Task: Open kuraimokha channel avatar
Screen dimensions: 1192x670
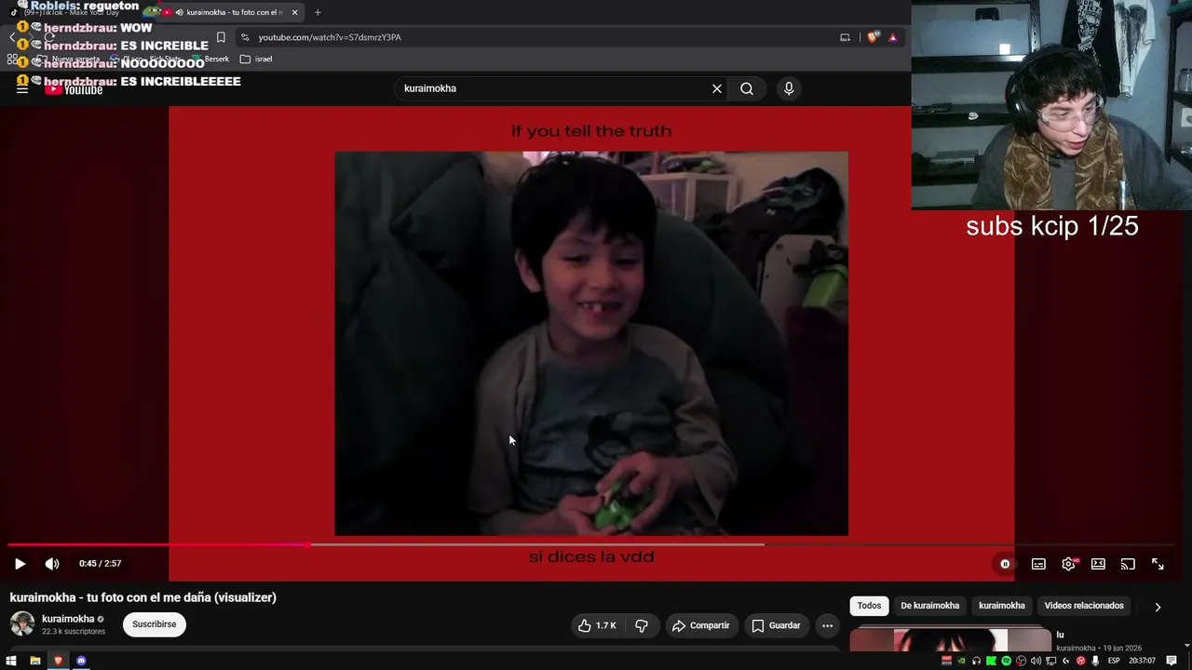Action: coord(22,623)
